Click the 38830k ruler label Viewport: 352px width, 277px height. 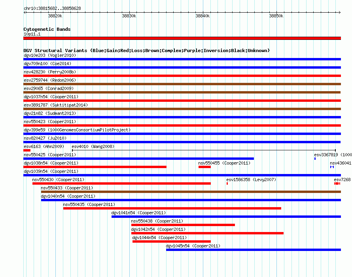coord(129,16)
